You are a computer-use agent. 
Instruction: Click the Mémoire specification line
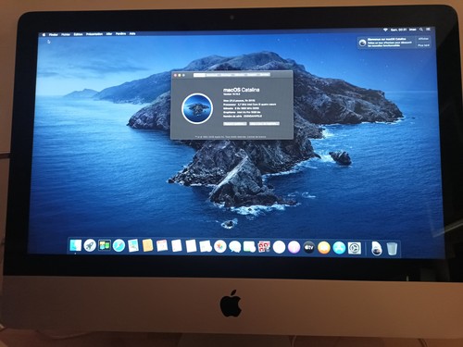click(241, 108)
